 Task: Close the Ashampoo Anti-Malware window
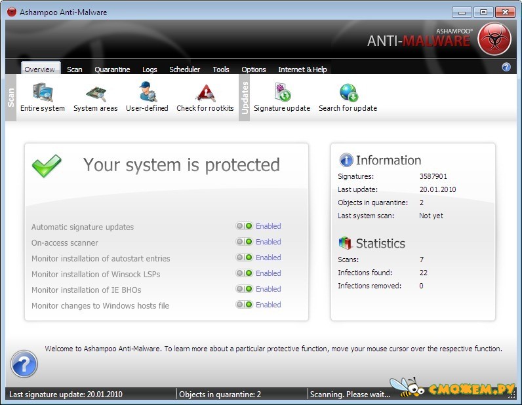point(505,12)
